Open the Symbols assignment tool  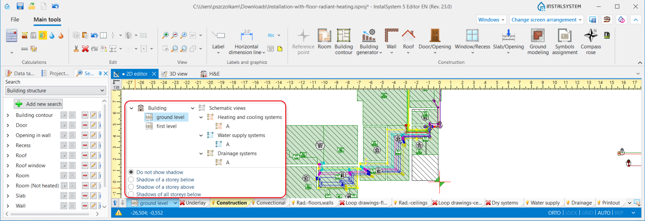click(x=565, y=42)
